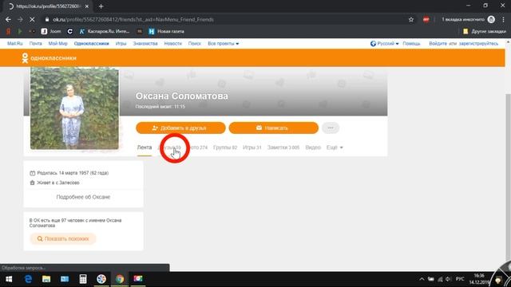Screen dimensions: 511x287
Task: Open the Заметки 3 005 tab
Action: click(x=283, y=147)
